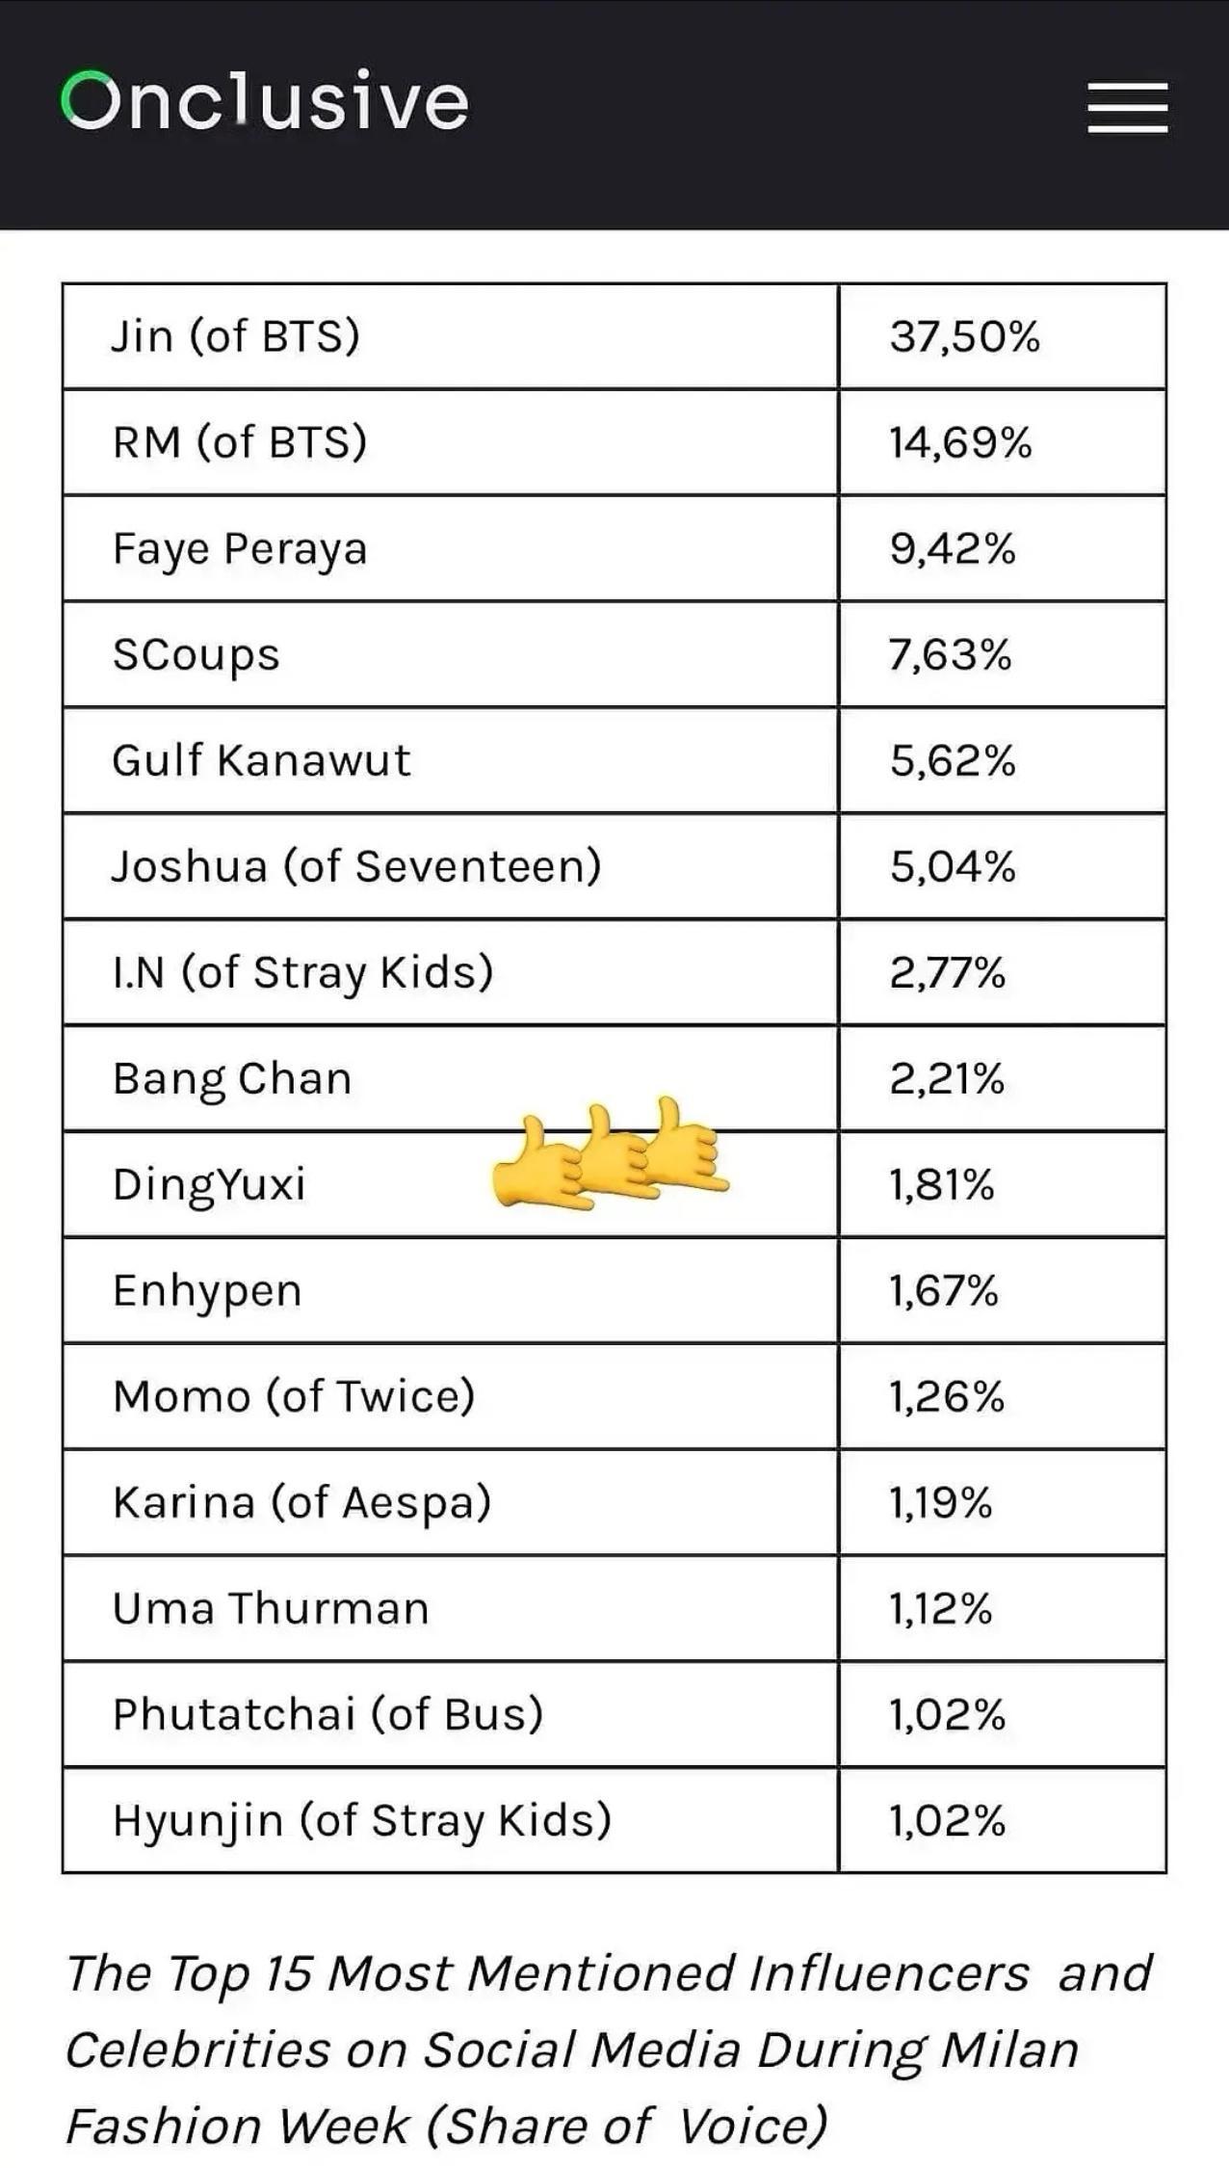Image resolution: width=1229 pixels, height=2168 pixels.
Task: Click Hyunjin (of Stray Kids) row
Action: pos(614,1820)
